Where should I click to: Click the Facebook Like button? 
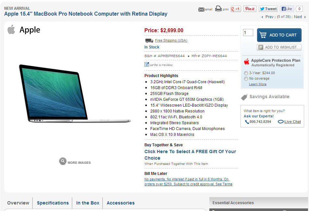click(287, 9)
